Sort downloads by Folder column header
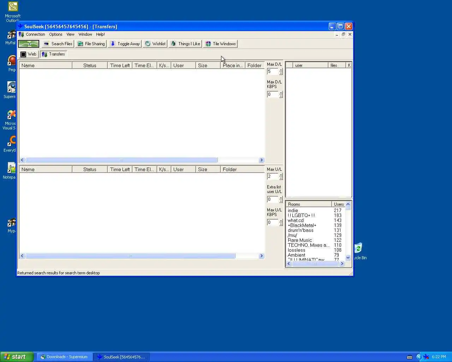 click(x=255, y=65)
